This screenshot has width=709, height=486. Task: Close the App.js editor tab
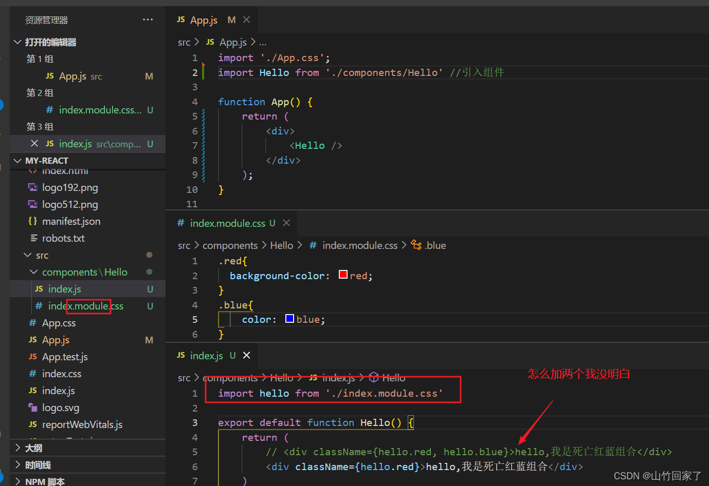click(247, 20)
